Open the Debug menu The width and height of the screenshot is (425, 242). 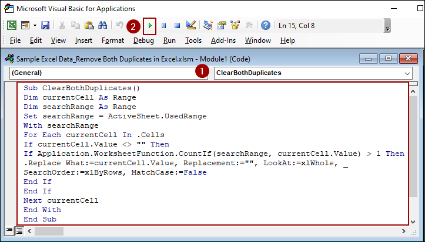tap(143, 40)
